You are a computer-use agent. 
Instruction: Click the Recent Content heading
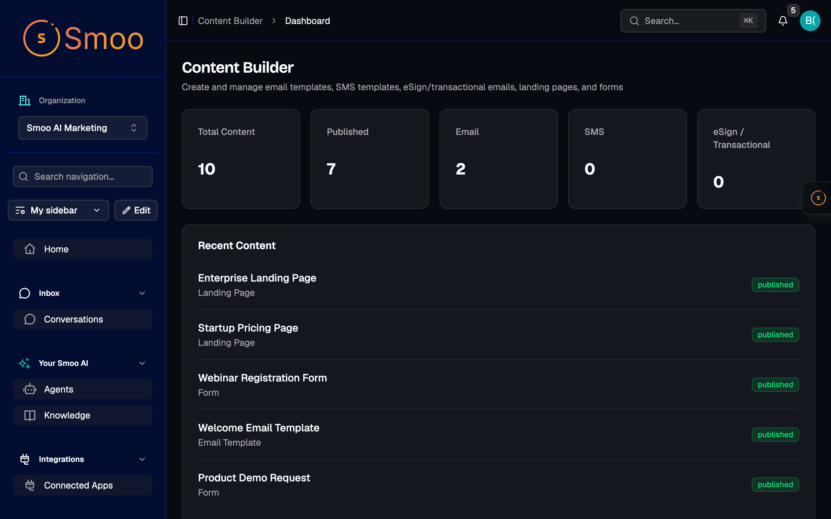pos(237,246)
